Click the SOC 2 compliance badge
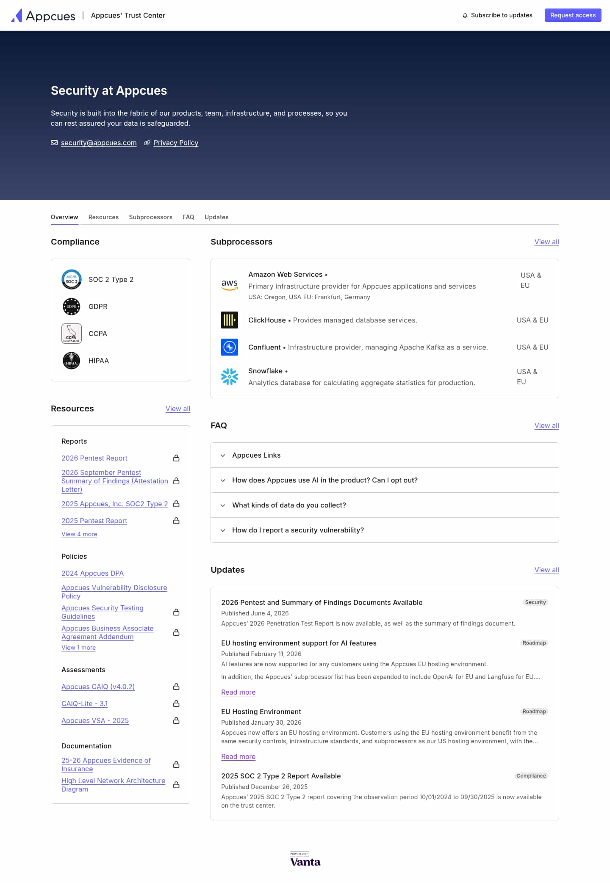Viewport: 610px width, 883px height. click(x=71, y=279)
